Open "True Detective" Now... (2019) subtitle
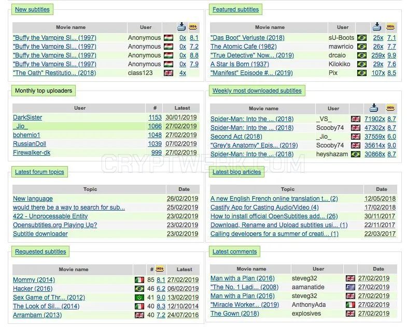407x327 pixels. tap(252, 55)
